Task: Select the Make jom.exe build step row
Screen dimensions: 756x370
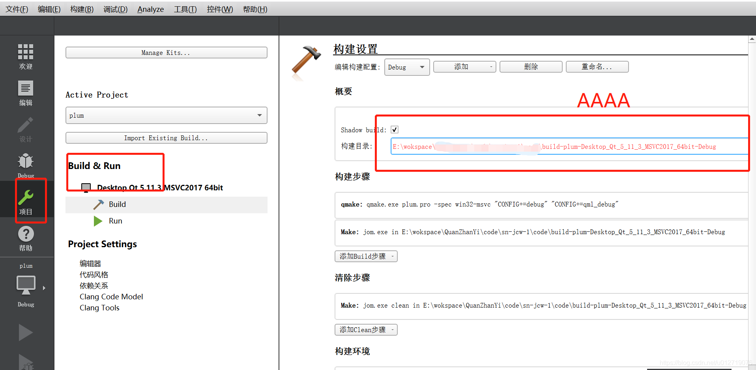Action: point(541,233)
